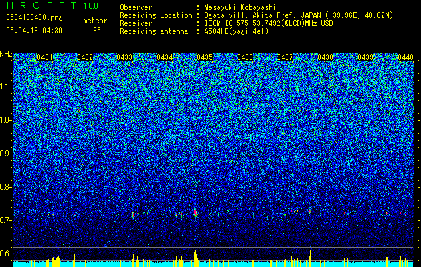Click the Receiving Location label

tap(156, 15)
